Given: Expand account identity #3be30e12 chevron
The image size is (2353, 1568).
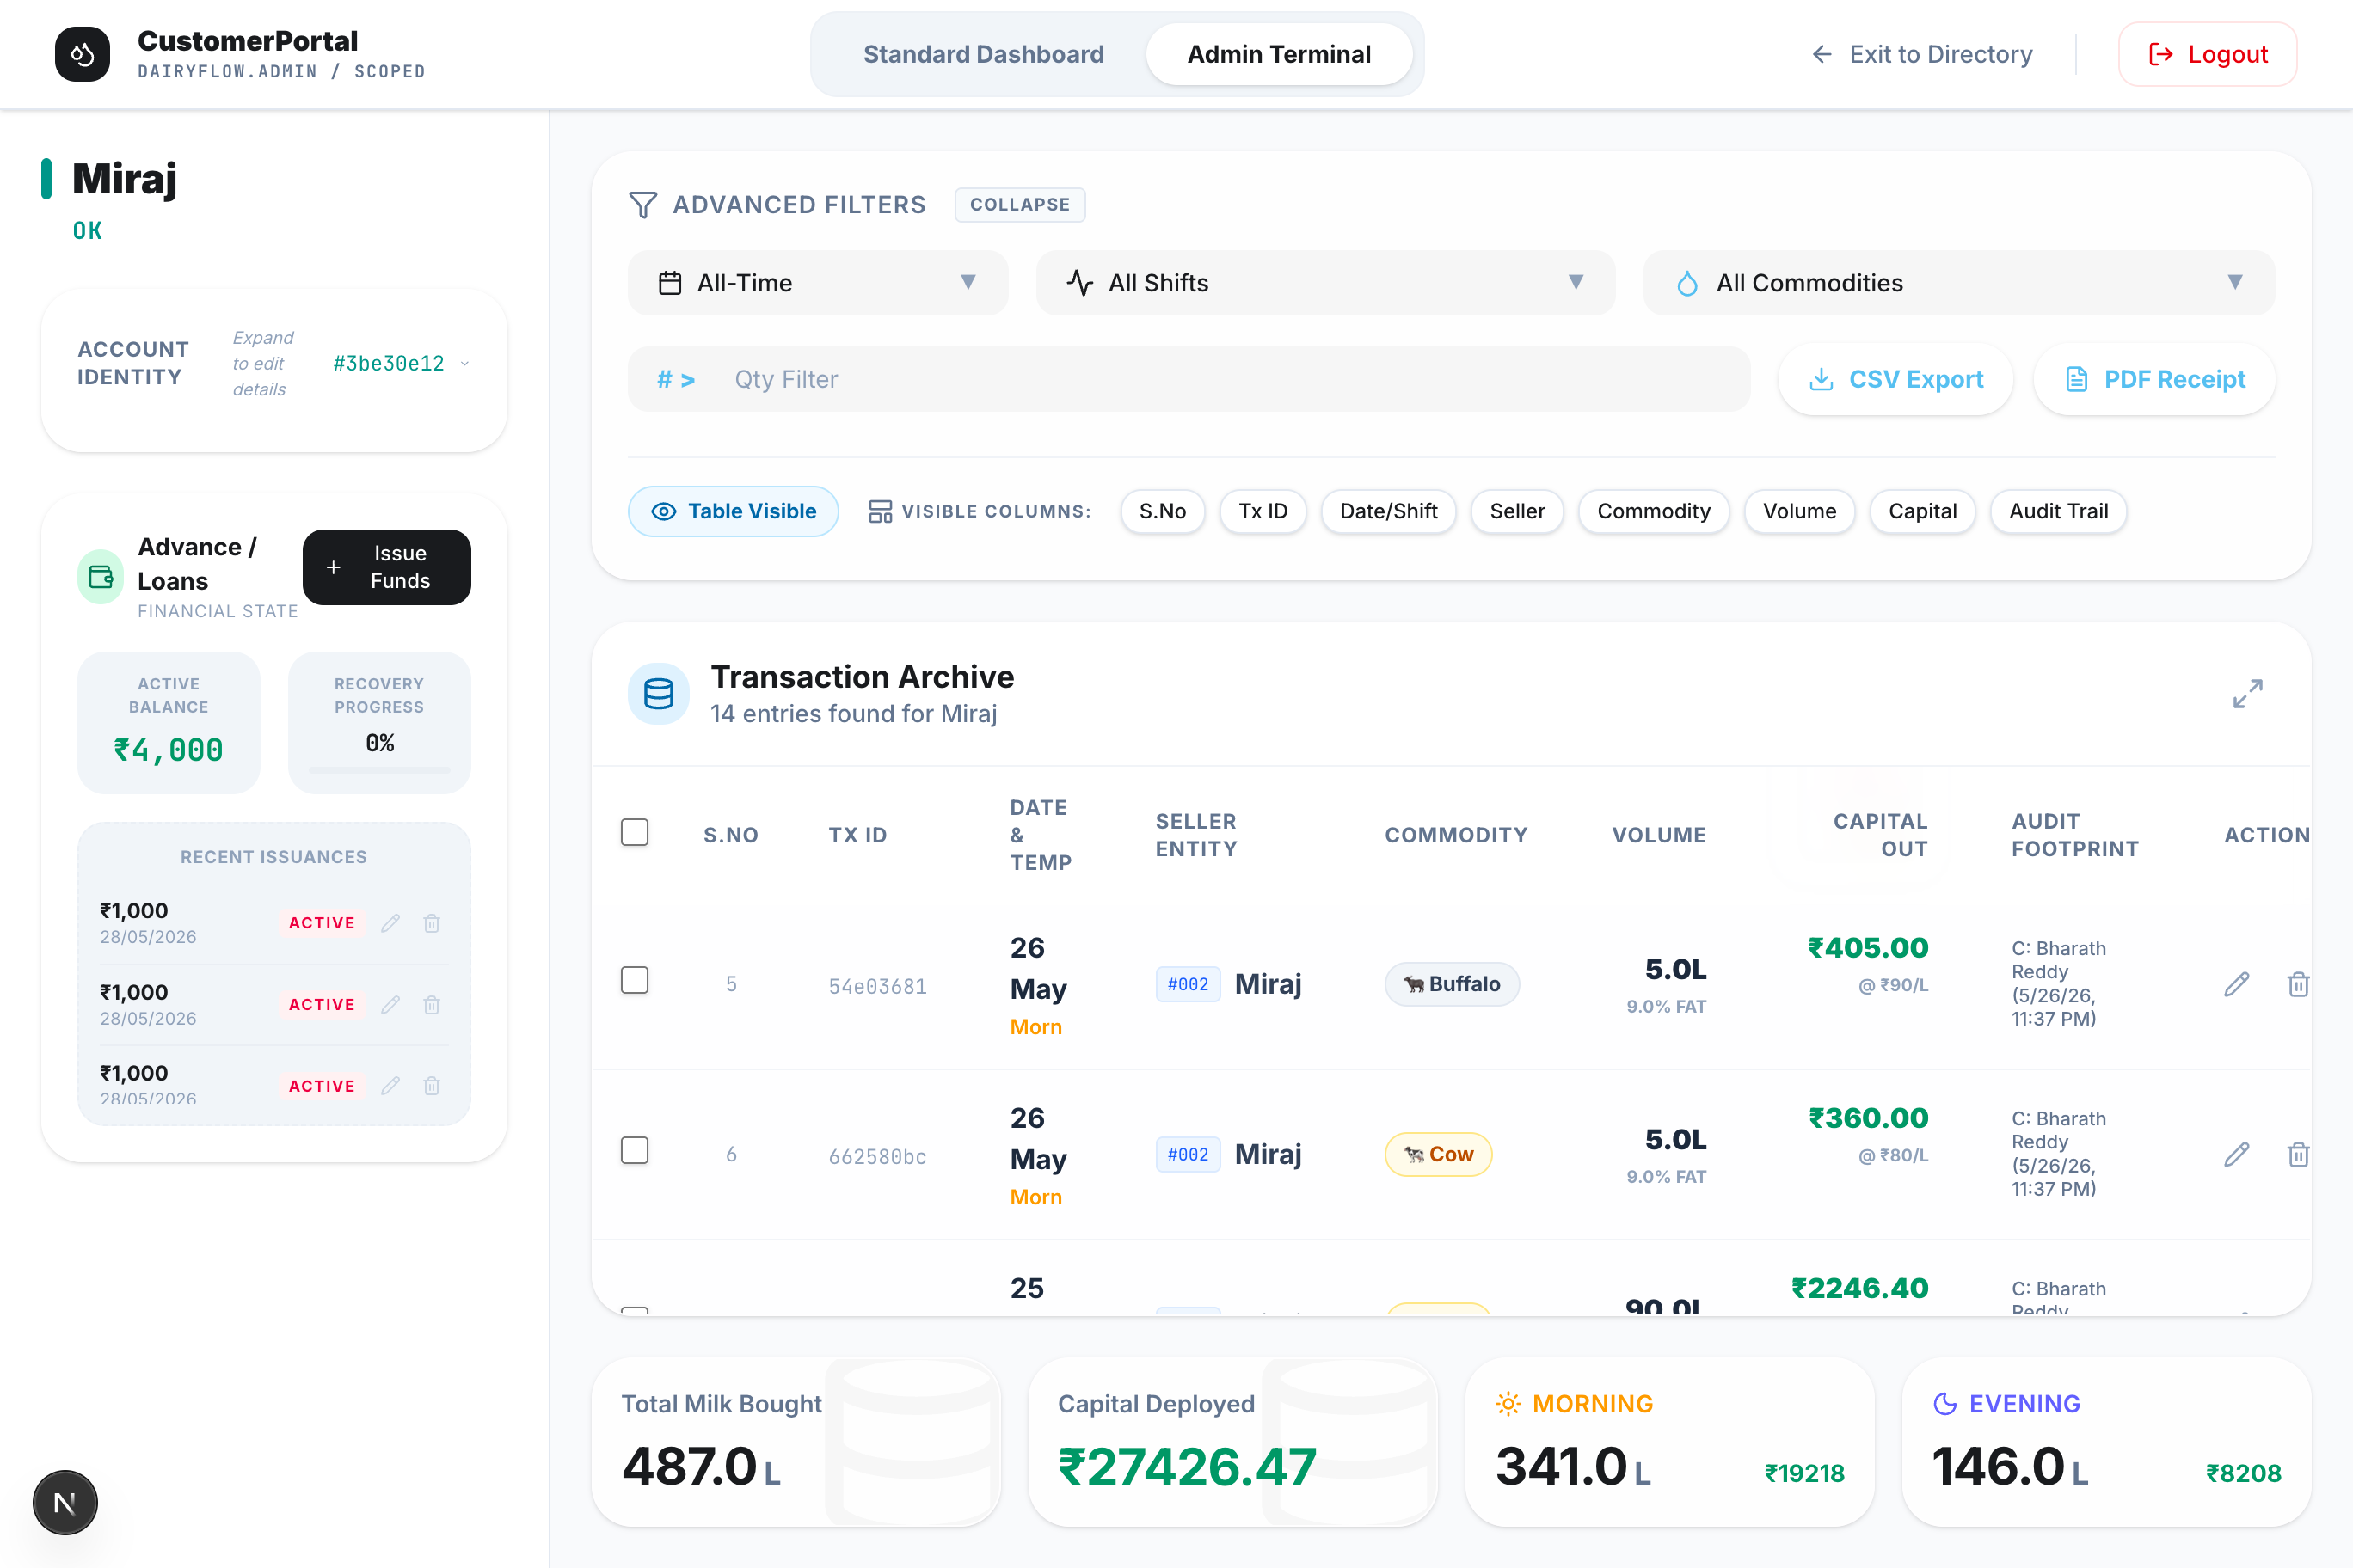Looking at the screenshot, I should [464, 364].
